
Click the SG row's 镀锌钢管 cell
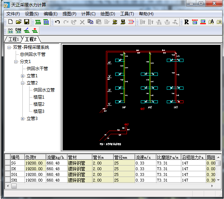click(x=80, y=163)
